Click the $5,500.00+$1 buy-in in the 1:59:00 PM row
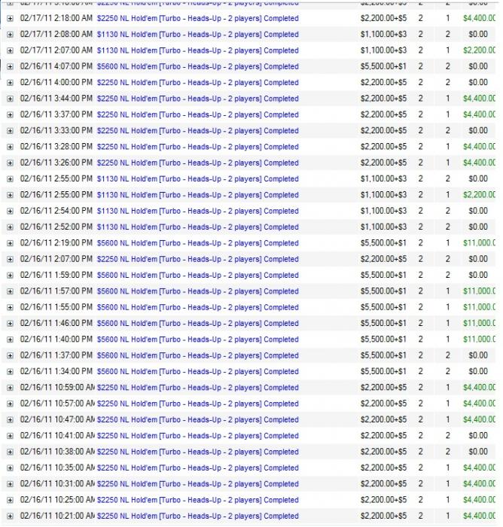This screenshot has width=503, height=527. pos(383,275)
